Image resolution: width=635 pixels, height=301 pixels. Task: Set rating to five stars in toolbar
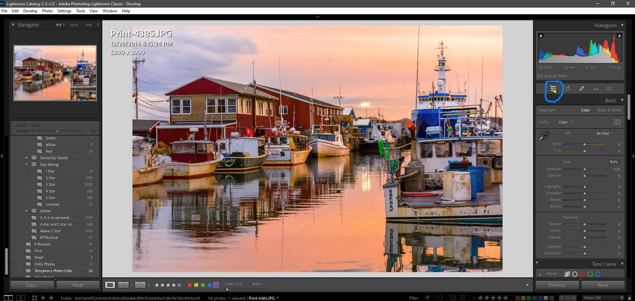click(180, 285)
